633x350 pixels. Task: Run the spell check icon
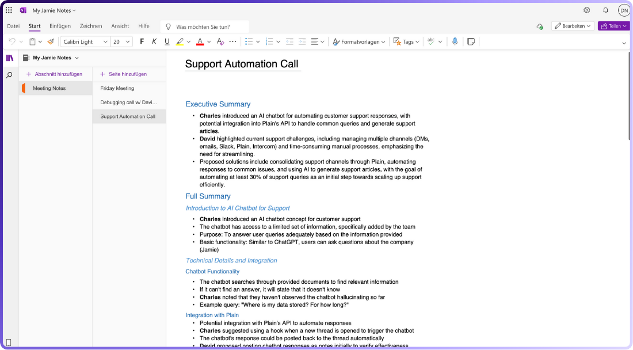pyautogui.click(x=431, y=41)
